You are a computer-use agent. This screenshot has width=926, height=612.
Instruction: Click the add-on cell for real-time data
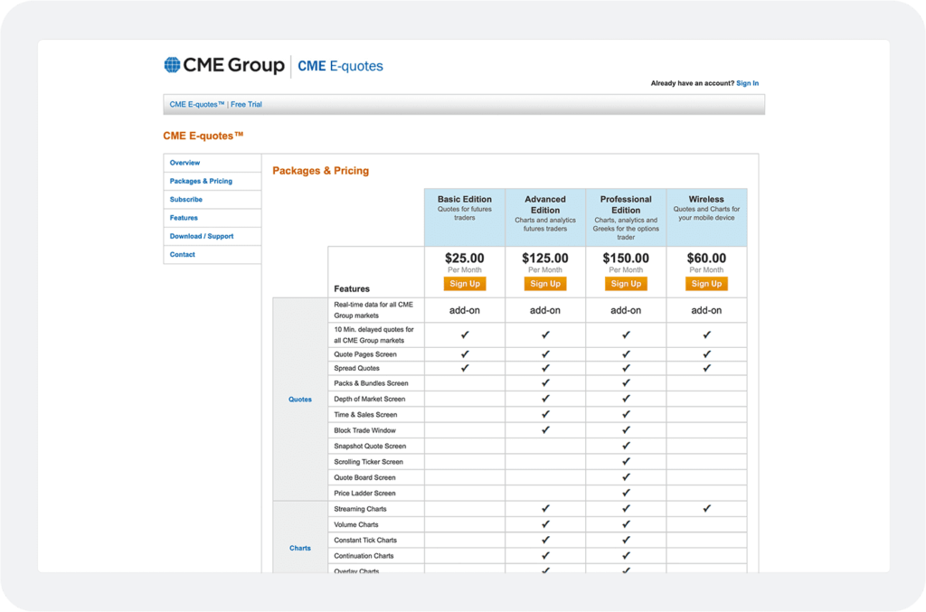[x=464, y=310]
